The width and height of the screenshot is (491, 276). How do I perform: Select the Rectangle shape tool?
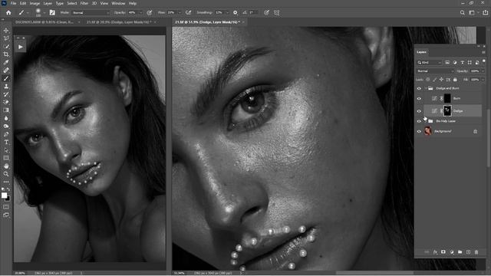point(6,158)
